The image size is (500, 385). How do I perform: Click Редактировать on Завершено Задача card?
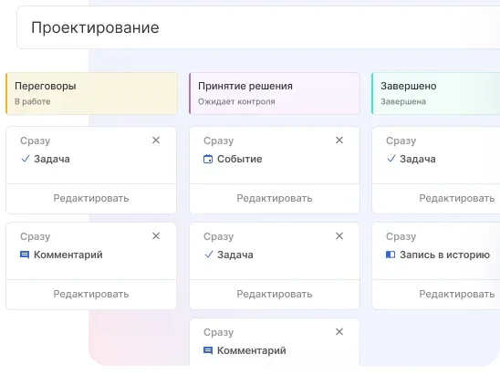pyautogui.click(x=456, y=198)
